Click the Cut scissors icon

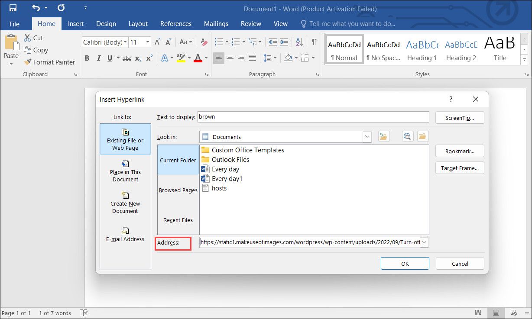tap(28, 38)
